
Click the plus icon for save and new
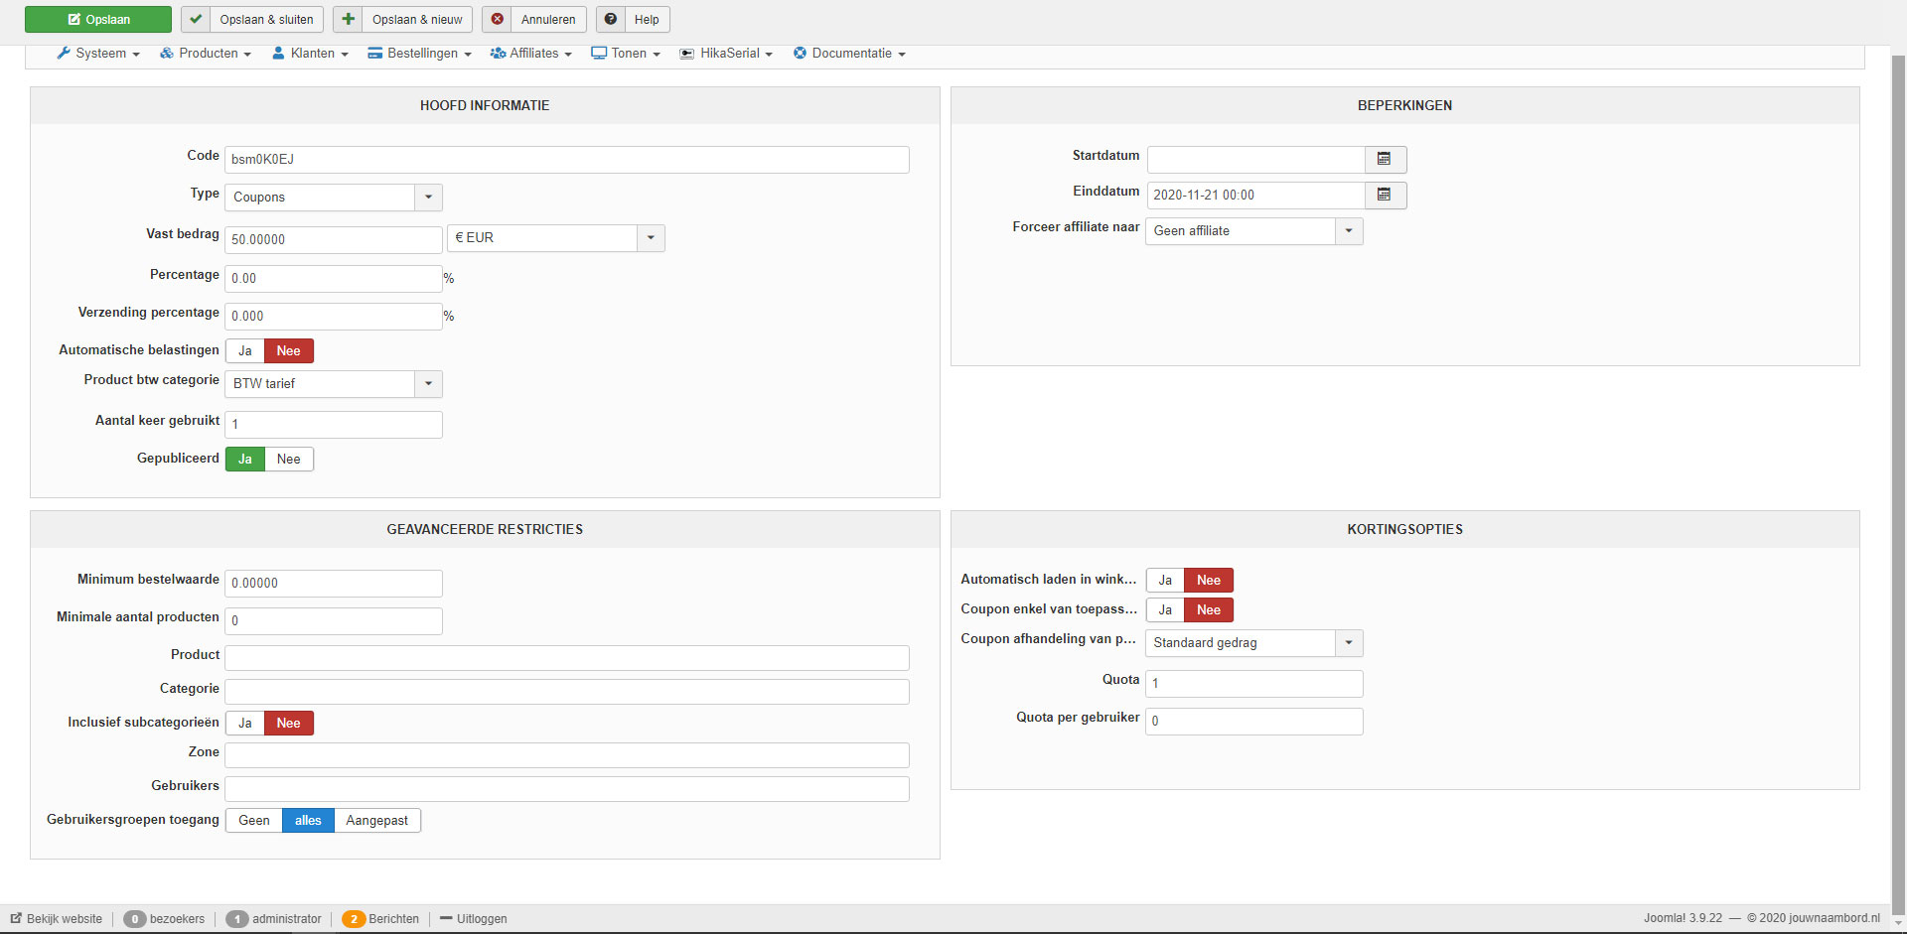click(349, 19)
